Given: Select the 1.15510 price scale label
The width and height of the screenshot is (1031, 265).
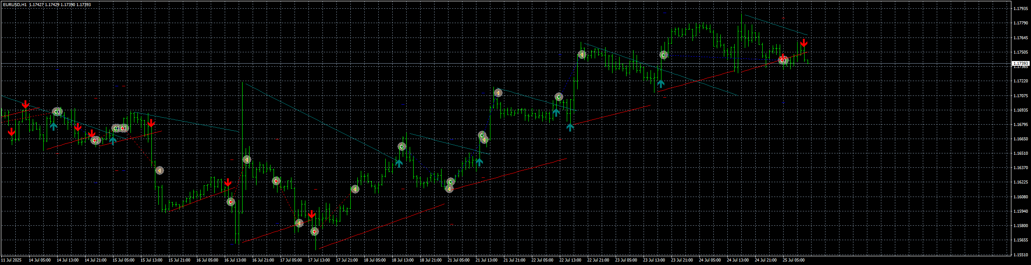Looking at the screenshot, I should pos(1020,254).
